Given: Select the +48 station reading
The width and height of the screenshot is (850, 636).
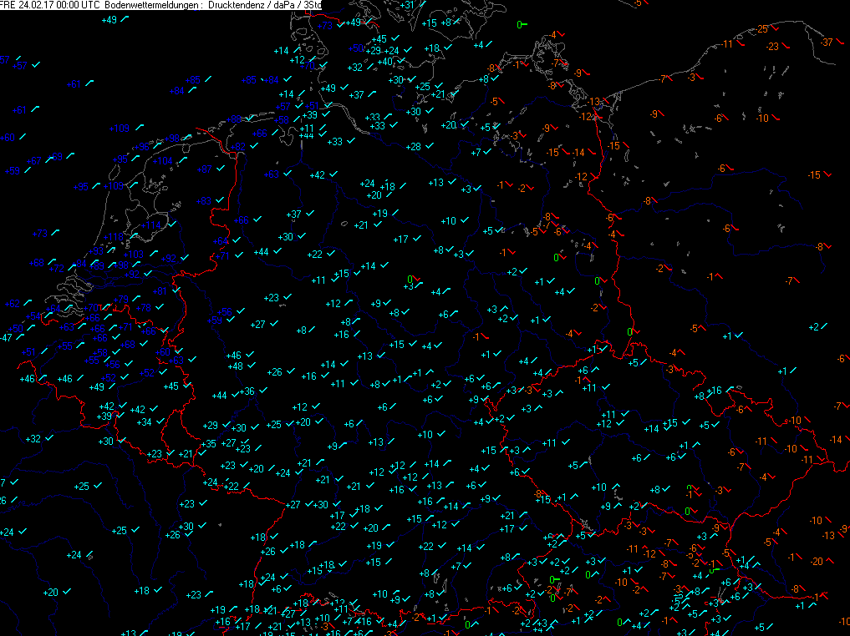Looking at the screenshot, I should tap(235, 366).
